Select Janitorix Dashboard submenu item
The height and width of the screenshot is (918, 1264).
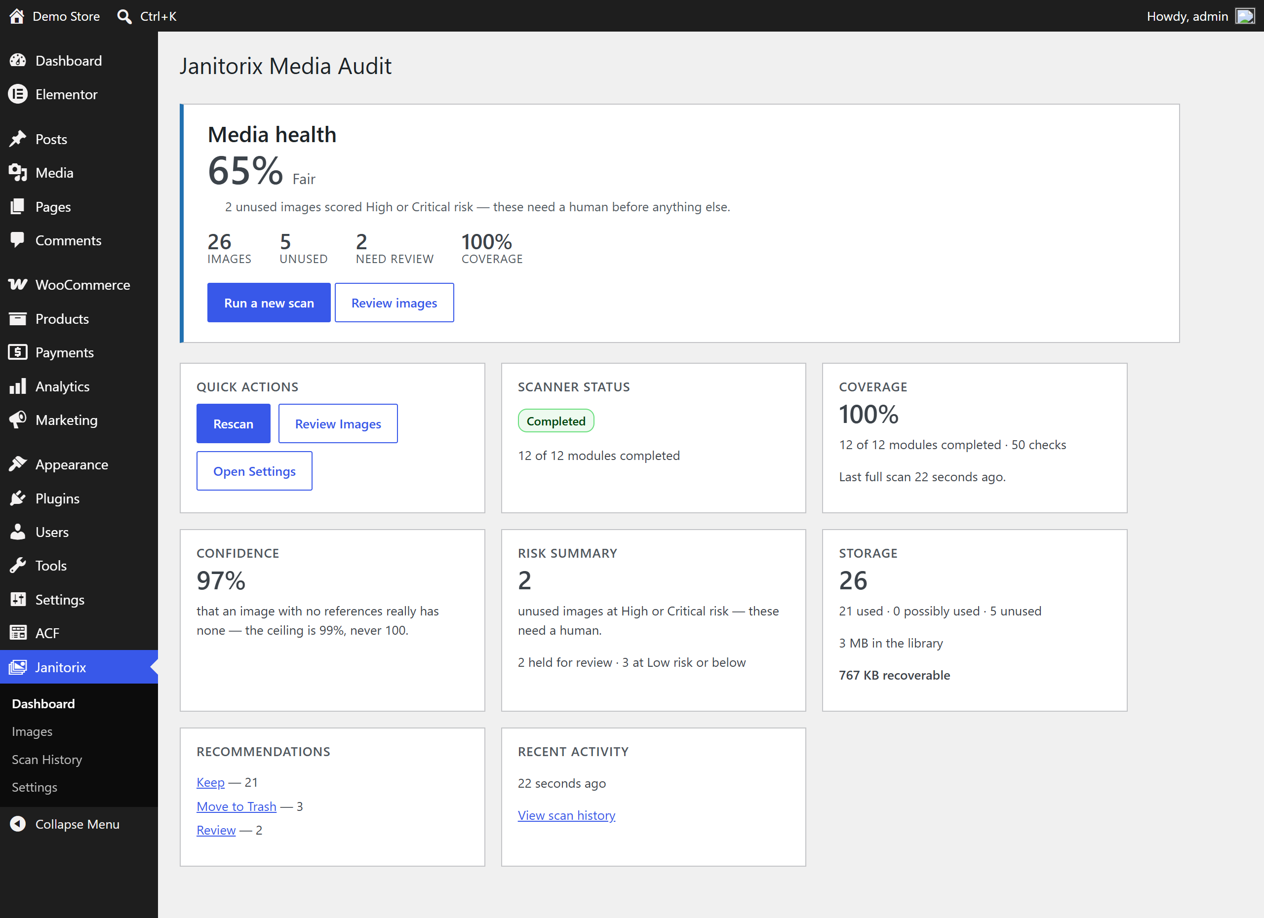(x=43, y=703)
